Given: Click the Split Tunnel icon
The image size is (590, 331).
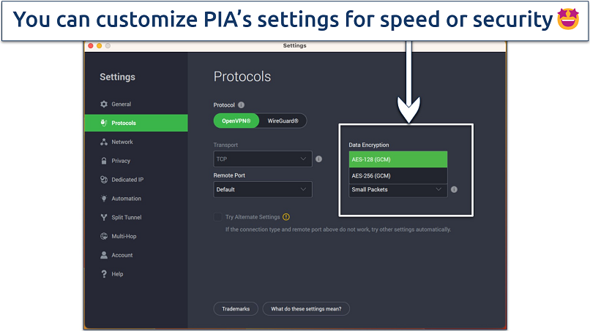Looking at the screenshot, I should pyautogui.click(x=104, y=218).
